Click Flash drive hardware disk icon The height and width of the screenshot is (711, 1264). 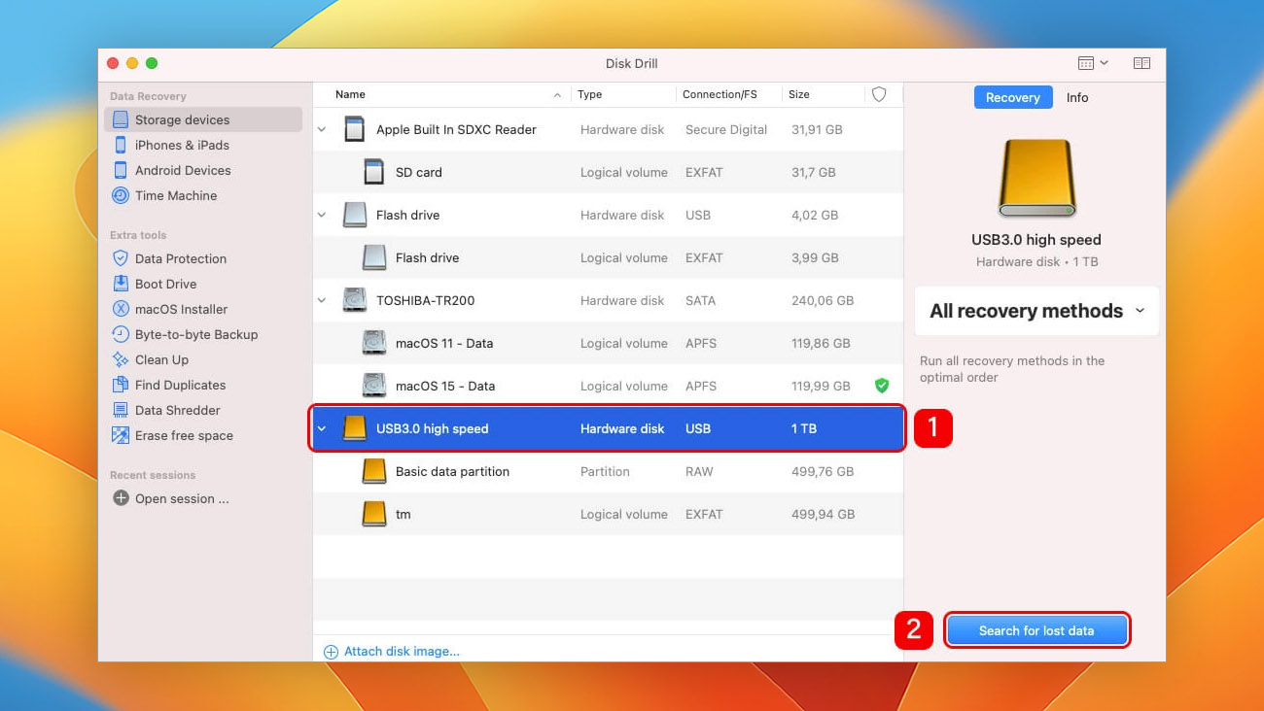pos(355,215)
